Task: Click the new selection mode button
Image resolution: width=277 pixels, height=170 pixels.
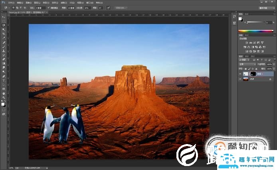Action: tap(14, 8)
